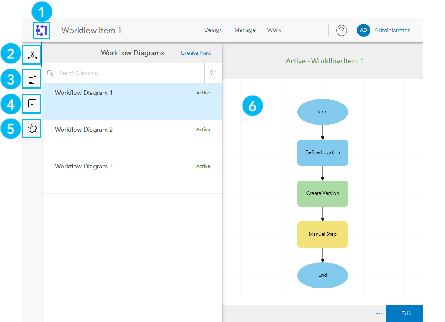Screen dimensions: 445x322
Task: Open the Settings gear in sidebar
Action: 32,128
